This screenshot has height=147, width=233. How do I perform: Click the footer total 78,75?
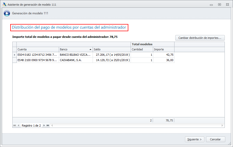[169, 120]
